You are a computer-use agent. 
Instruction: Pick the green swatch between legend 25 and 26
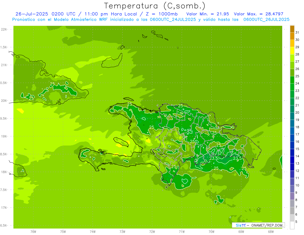point(292,73)
